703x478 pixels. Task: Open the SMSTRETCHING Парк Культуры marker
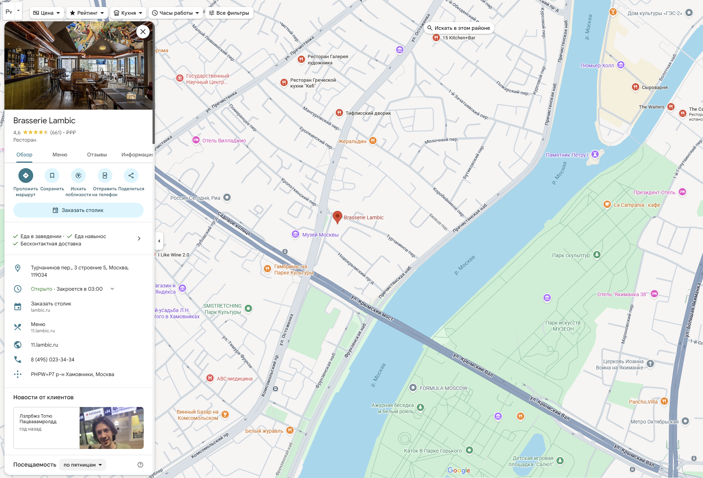(x=248, y=308)
